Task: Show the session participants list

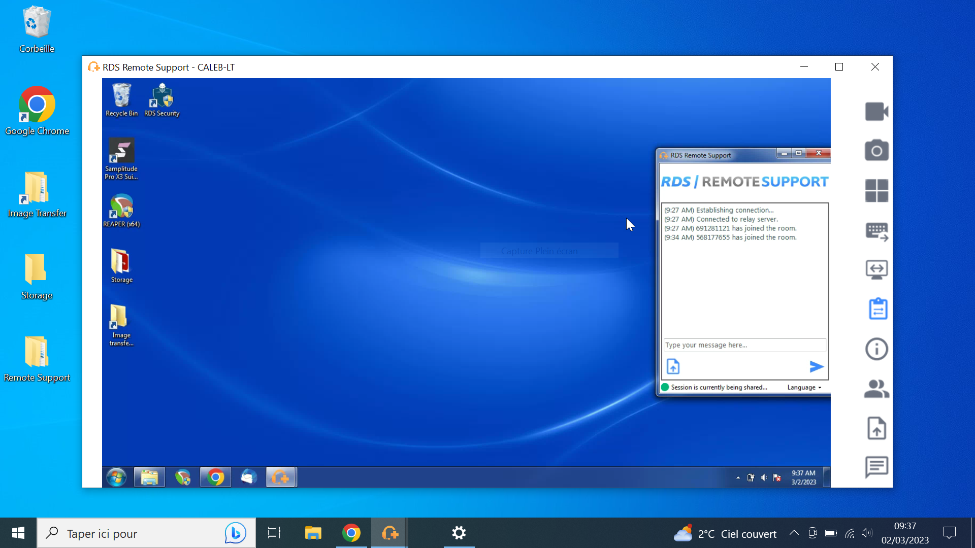Action: [x=877, y=388]
